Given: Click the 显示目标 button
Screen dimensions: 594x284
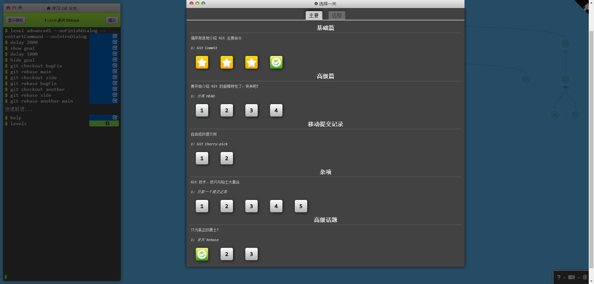Looking at the screenshot, I should coord(15,20).
